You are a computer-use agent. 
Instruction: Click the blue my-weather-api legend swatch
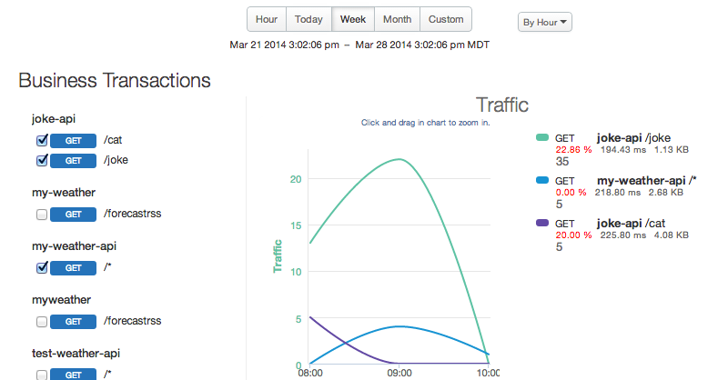pyautogui.click(x=542, y=181)
